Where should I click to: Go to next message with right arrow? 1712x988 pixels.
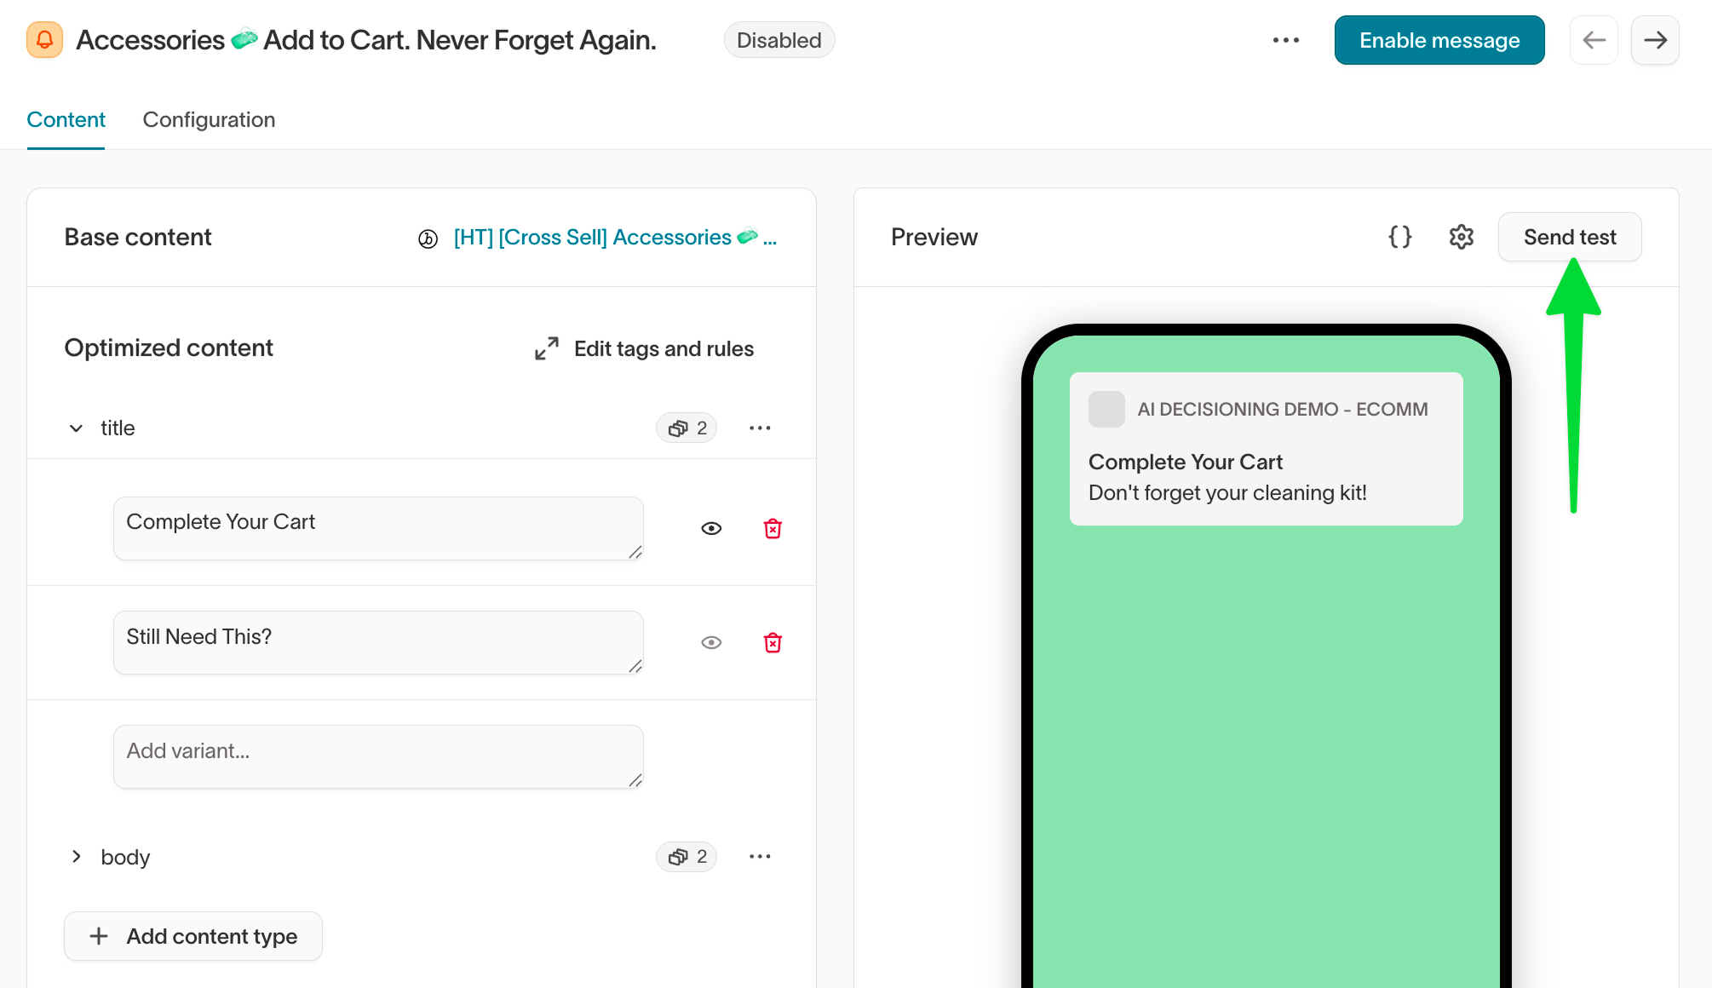coord(1655,40)
